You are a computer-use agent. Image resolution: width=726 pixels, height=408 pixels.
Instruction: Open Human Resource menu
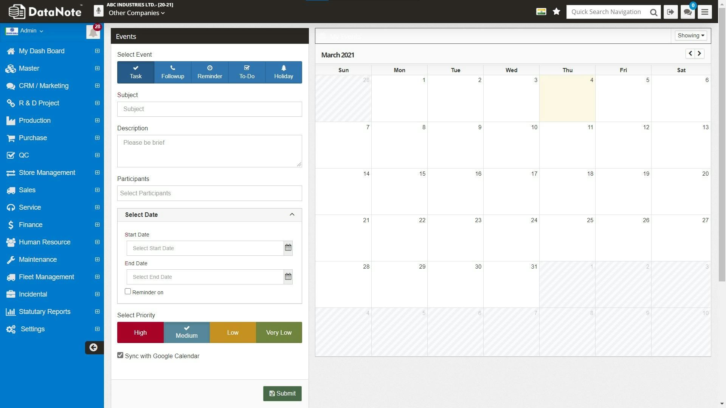coord(45,242)
